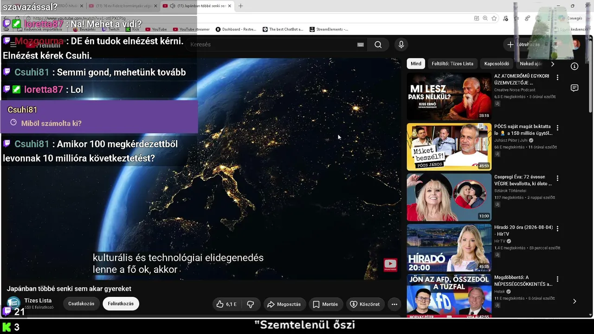The image size is (594, 334).
Task: Open the Tízes Lista channel avatar
Action: [13, 303]
